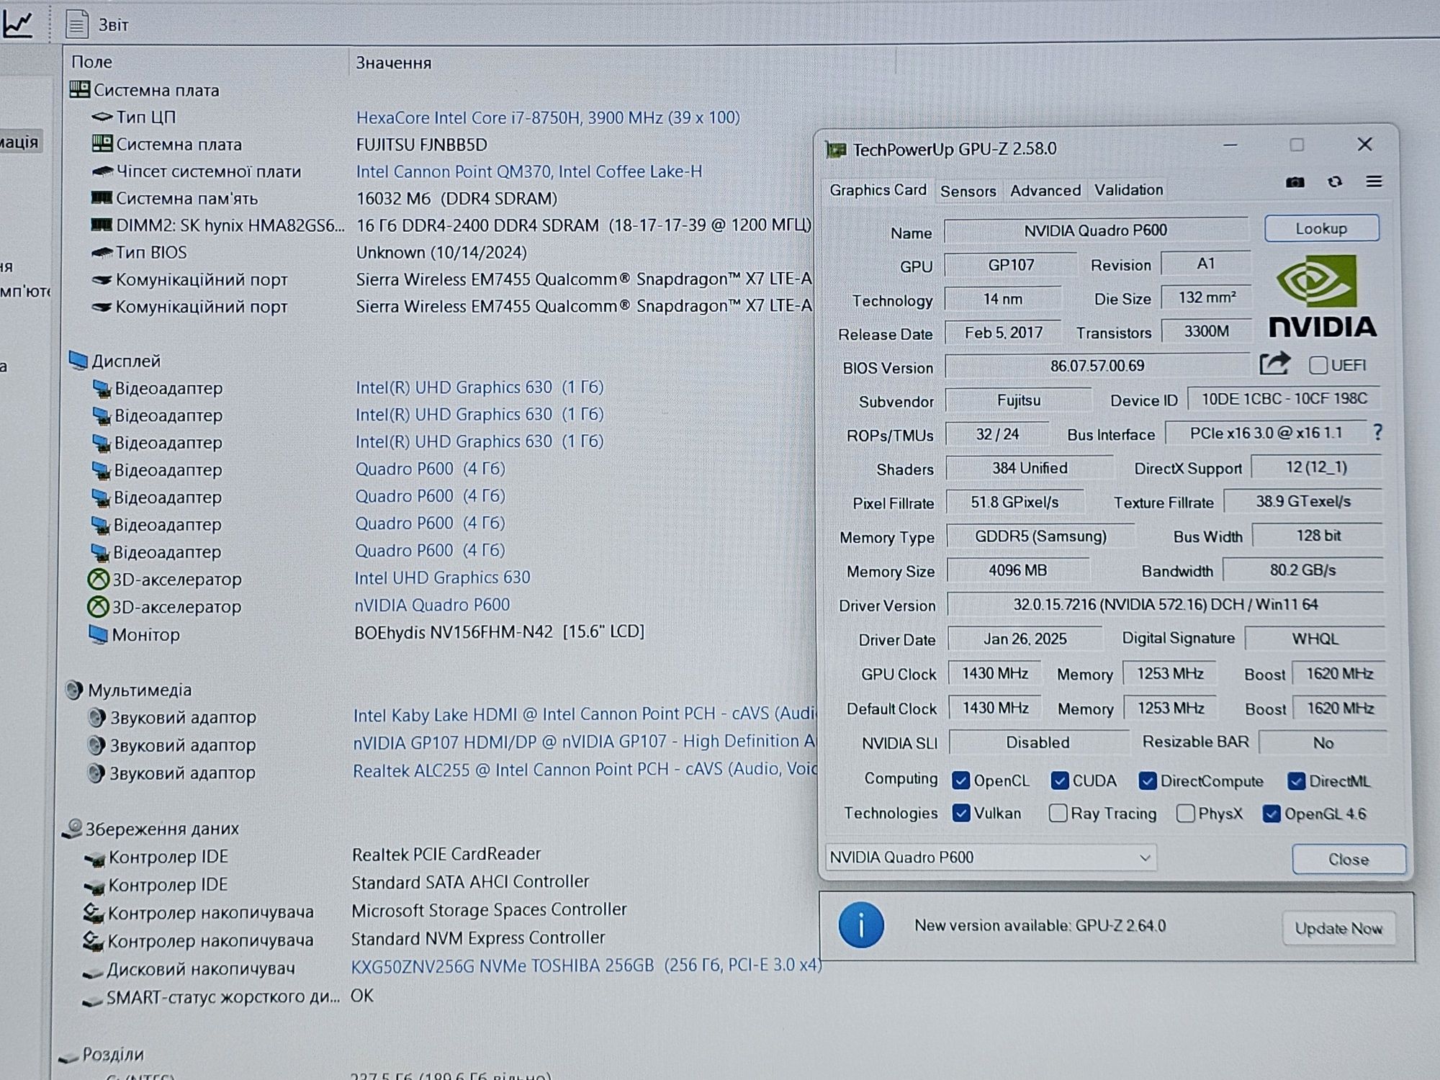This screenshot has width=1440, height=1080.
Task: Click the report document icon beside Звіт
Action: click(76, 24)
